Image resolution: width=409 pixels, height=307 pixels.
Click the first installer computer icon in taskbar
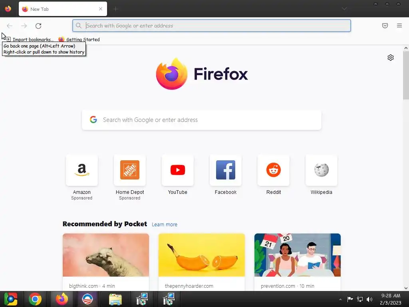[142, 299]
